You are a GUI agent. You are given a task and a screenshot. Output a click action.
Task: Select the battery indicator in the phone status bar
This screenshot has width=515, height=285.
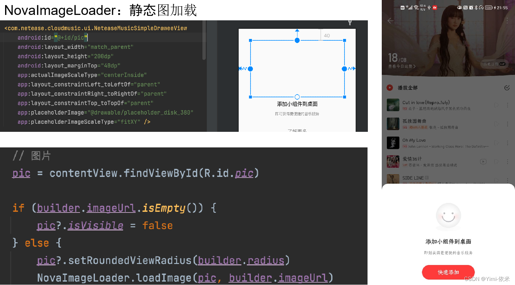pyautogui.click(x=489, y=7)
